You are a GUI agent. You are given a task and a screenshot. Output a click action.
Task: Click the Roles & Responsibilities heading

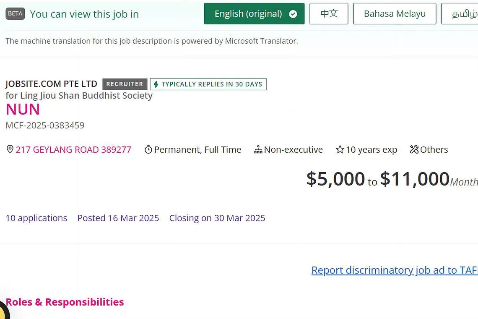click(x=65, y=302)
